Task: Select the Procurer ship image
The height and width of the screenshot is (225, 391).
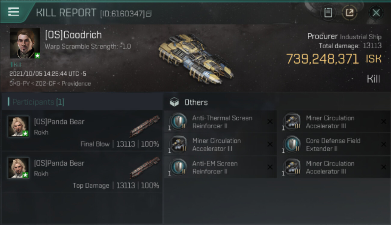Action: [195, 58]
